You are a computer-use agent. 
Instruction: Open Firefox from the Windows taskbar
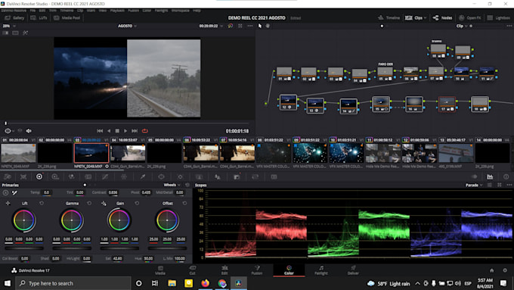click(205, 283)
